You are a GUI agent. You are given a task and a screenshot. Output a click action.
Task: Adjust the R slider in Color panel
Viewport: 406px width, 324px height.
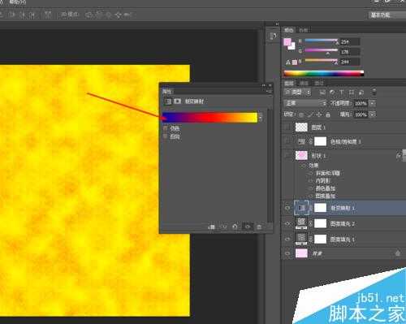point(322,41)
